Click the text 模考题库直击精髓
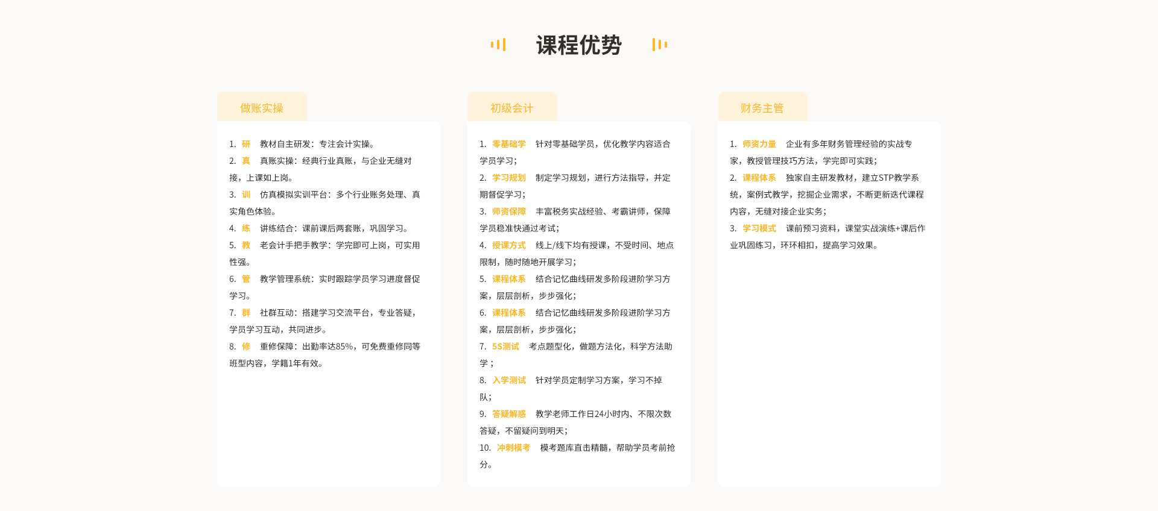1158x511 pixels. coord(574,448)
